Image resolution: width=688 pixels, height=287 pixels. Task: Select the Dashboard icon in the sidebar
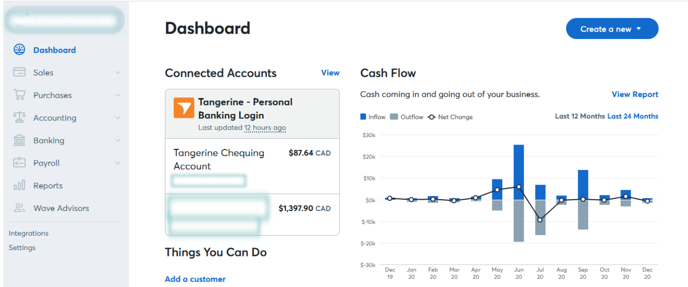pyautogui.click(x=19, y=49)
